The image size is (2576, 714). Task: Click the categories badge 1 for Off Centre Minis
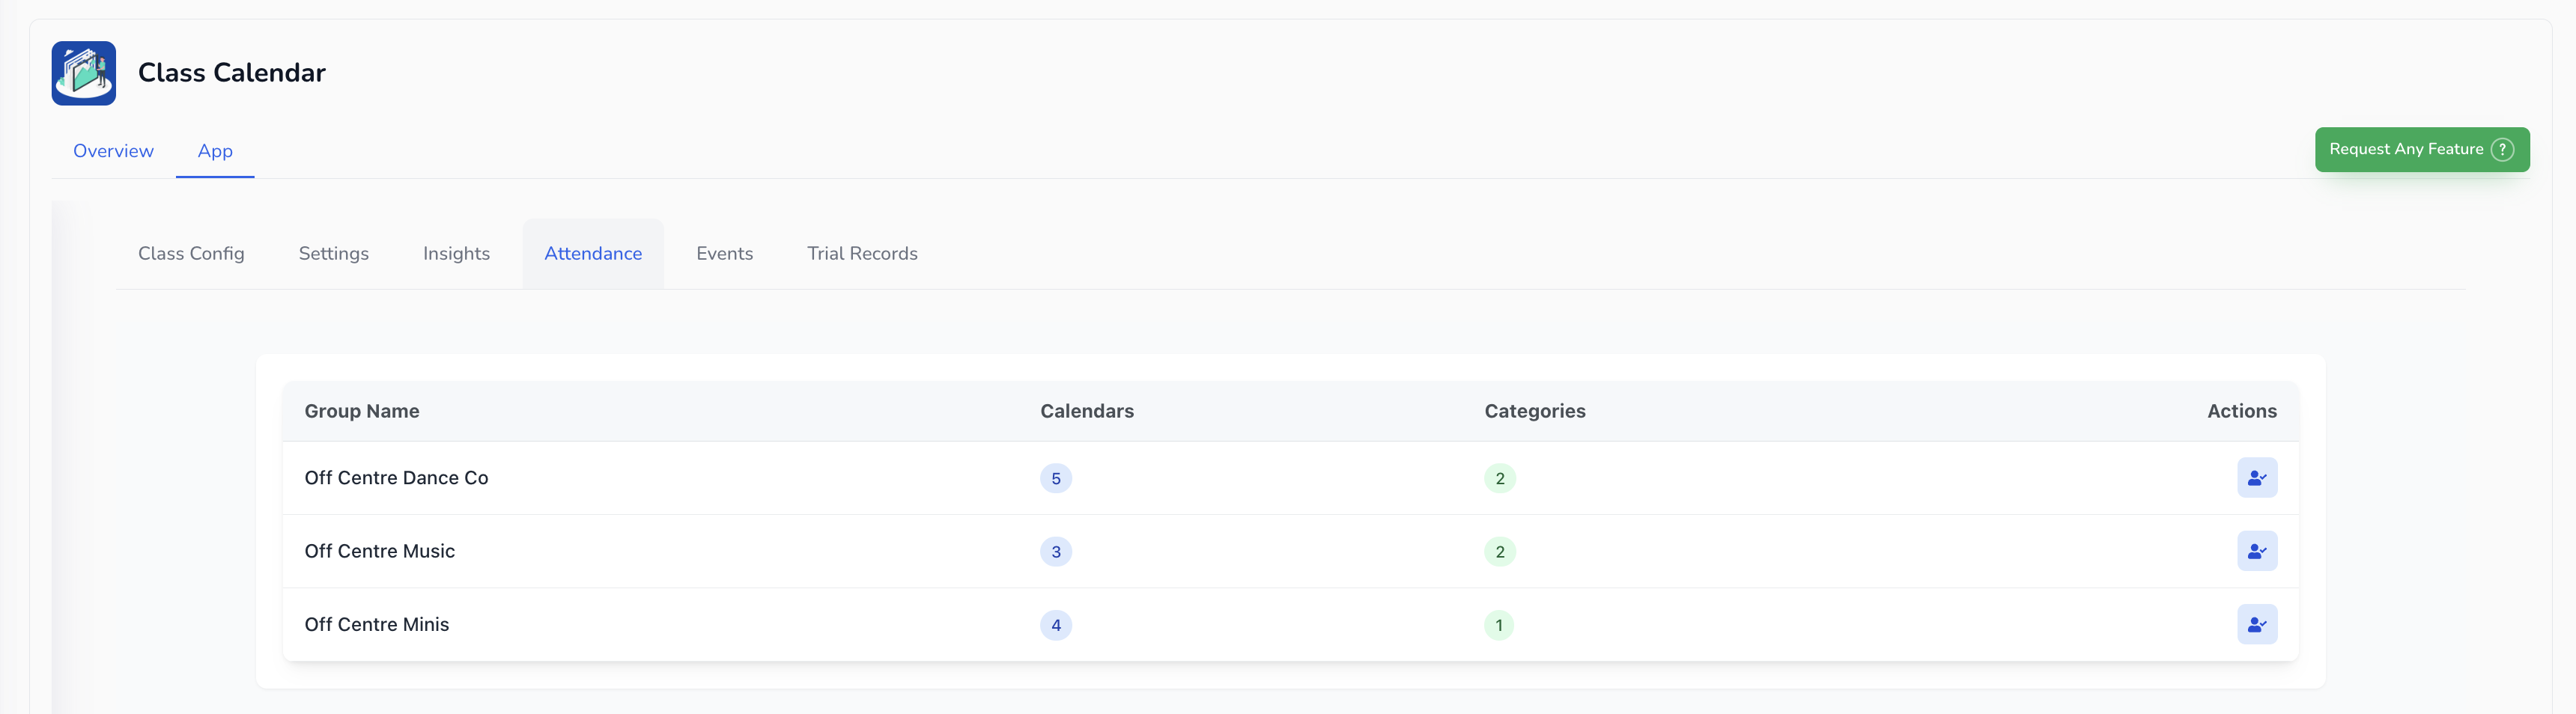[x=1498, y=625]
